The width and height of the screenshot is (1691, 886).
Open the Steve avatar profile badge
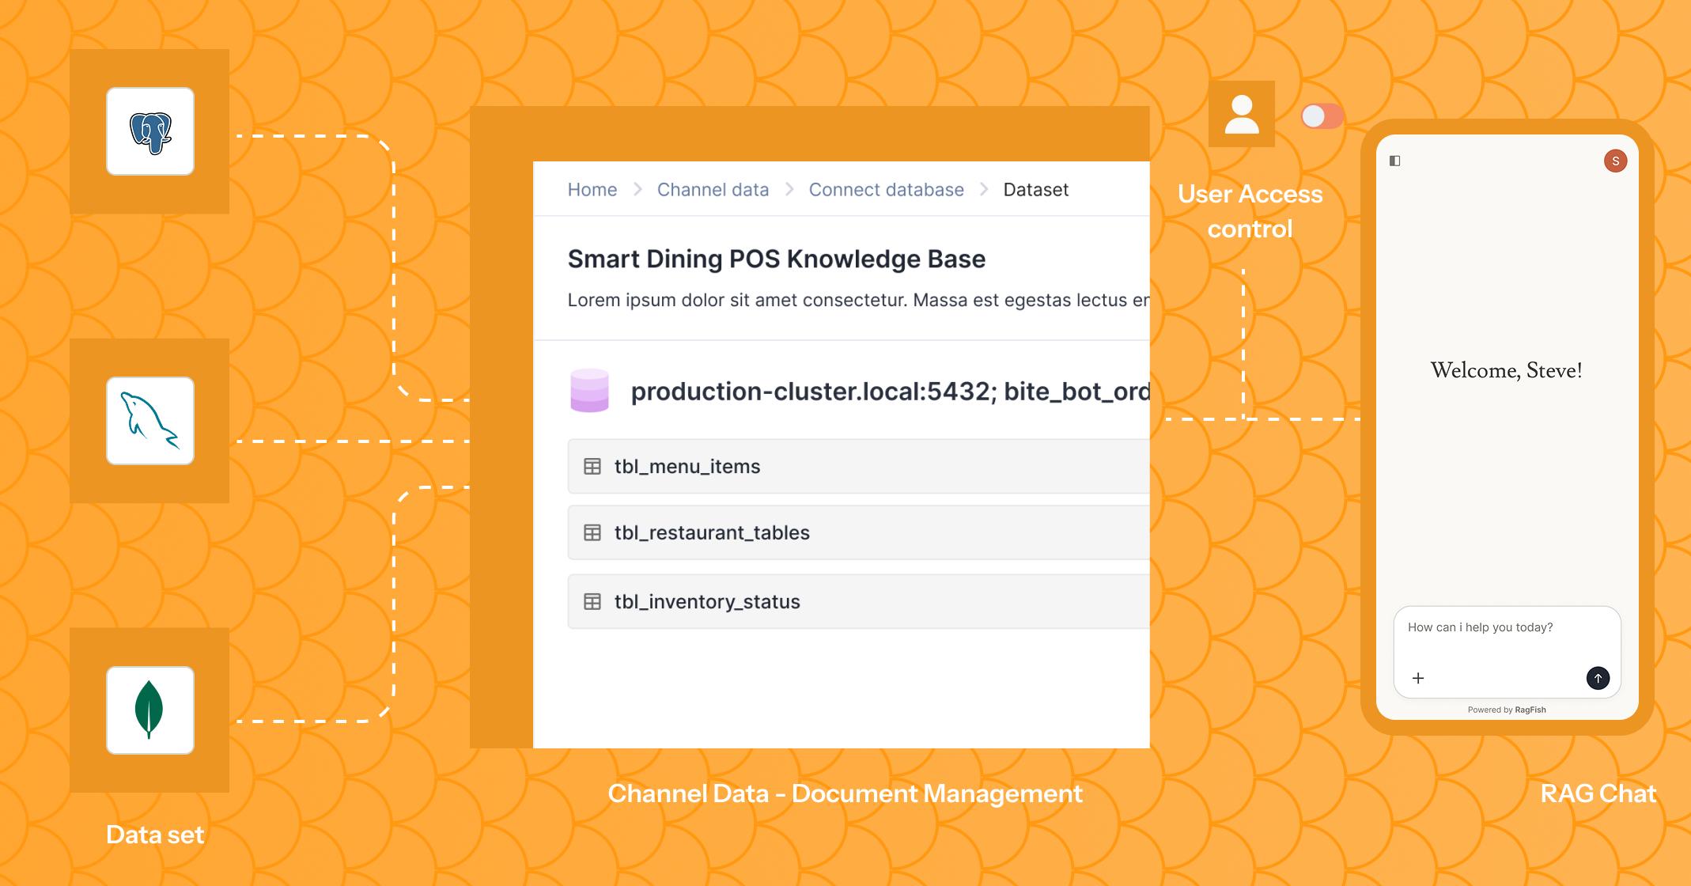coord(1615,161)
